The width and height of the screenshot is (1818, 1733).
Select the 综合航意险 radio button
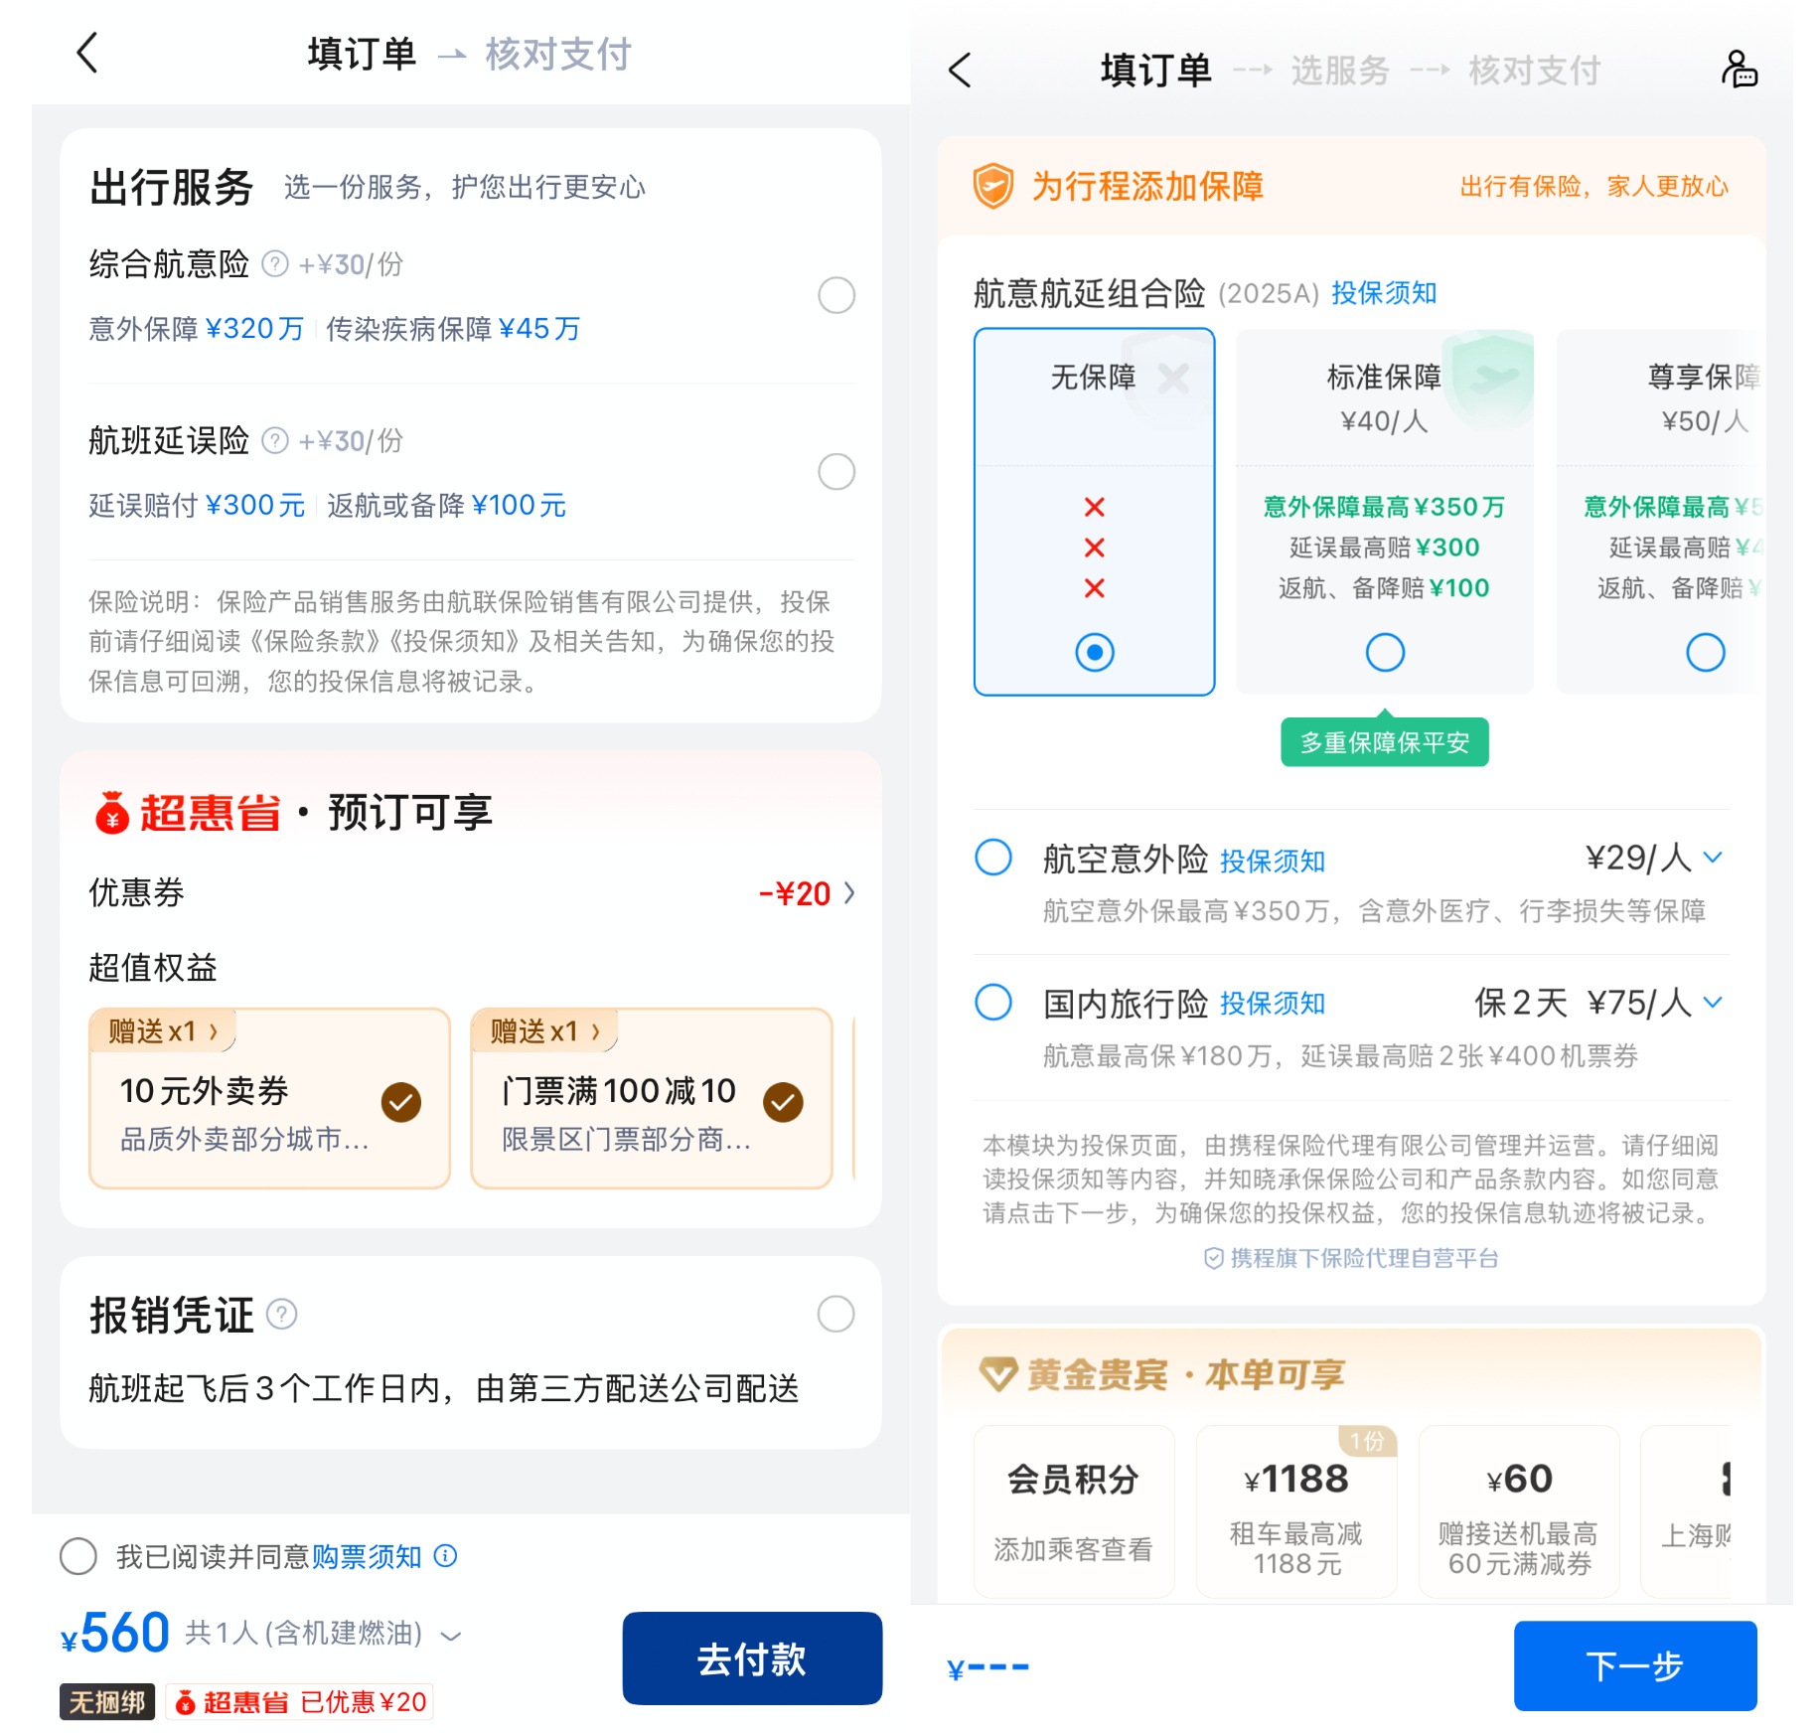pyautogui.click(x=835, y=295)
